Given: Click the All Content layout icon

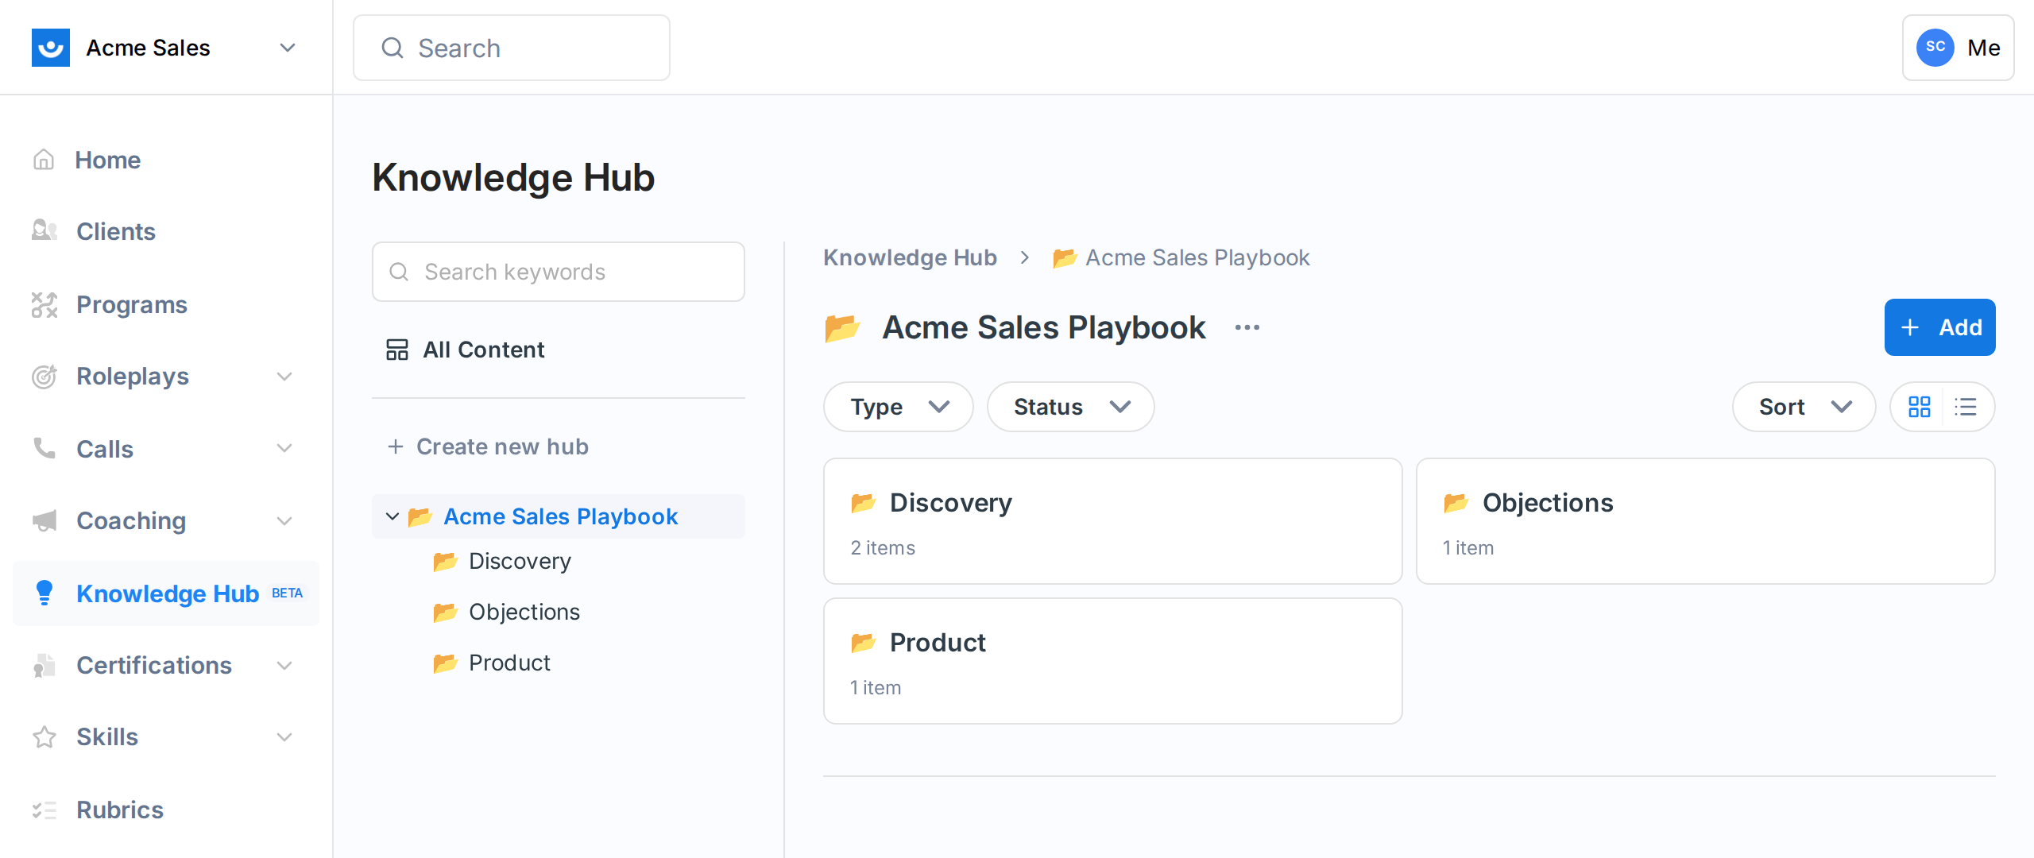Looking at the screenshot, I should 397,350.
